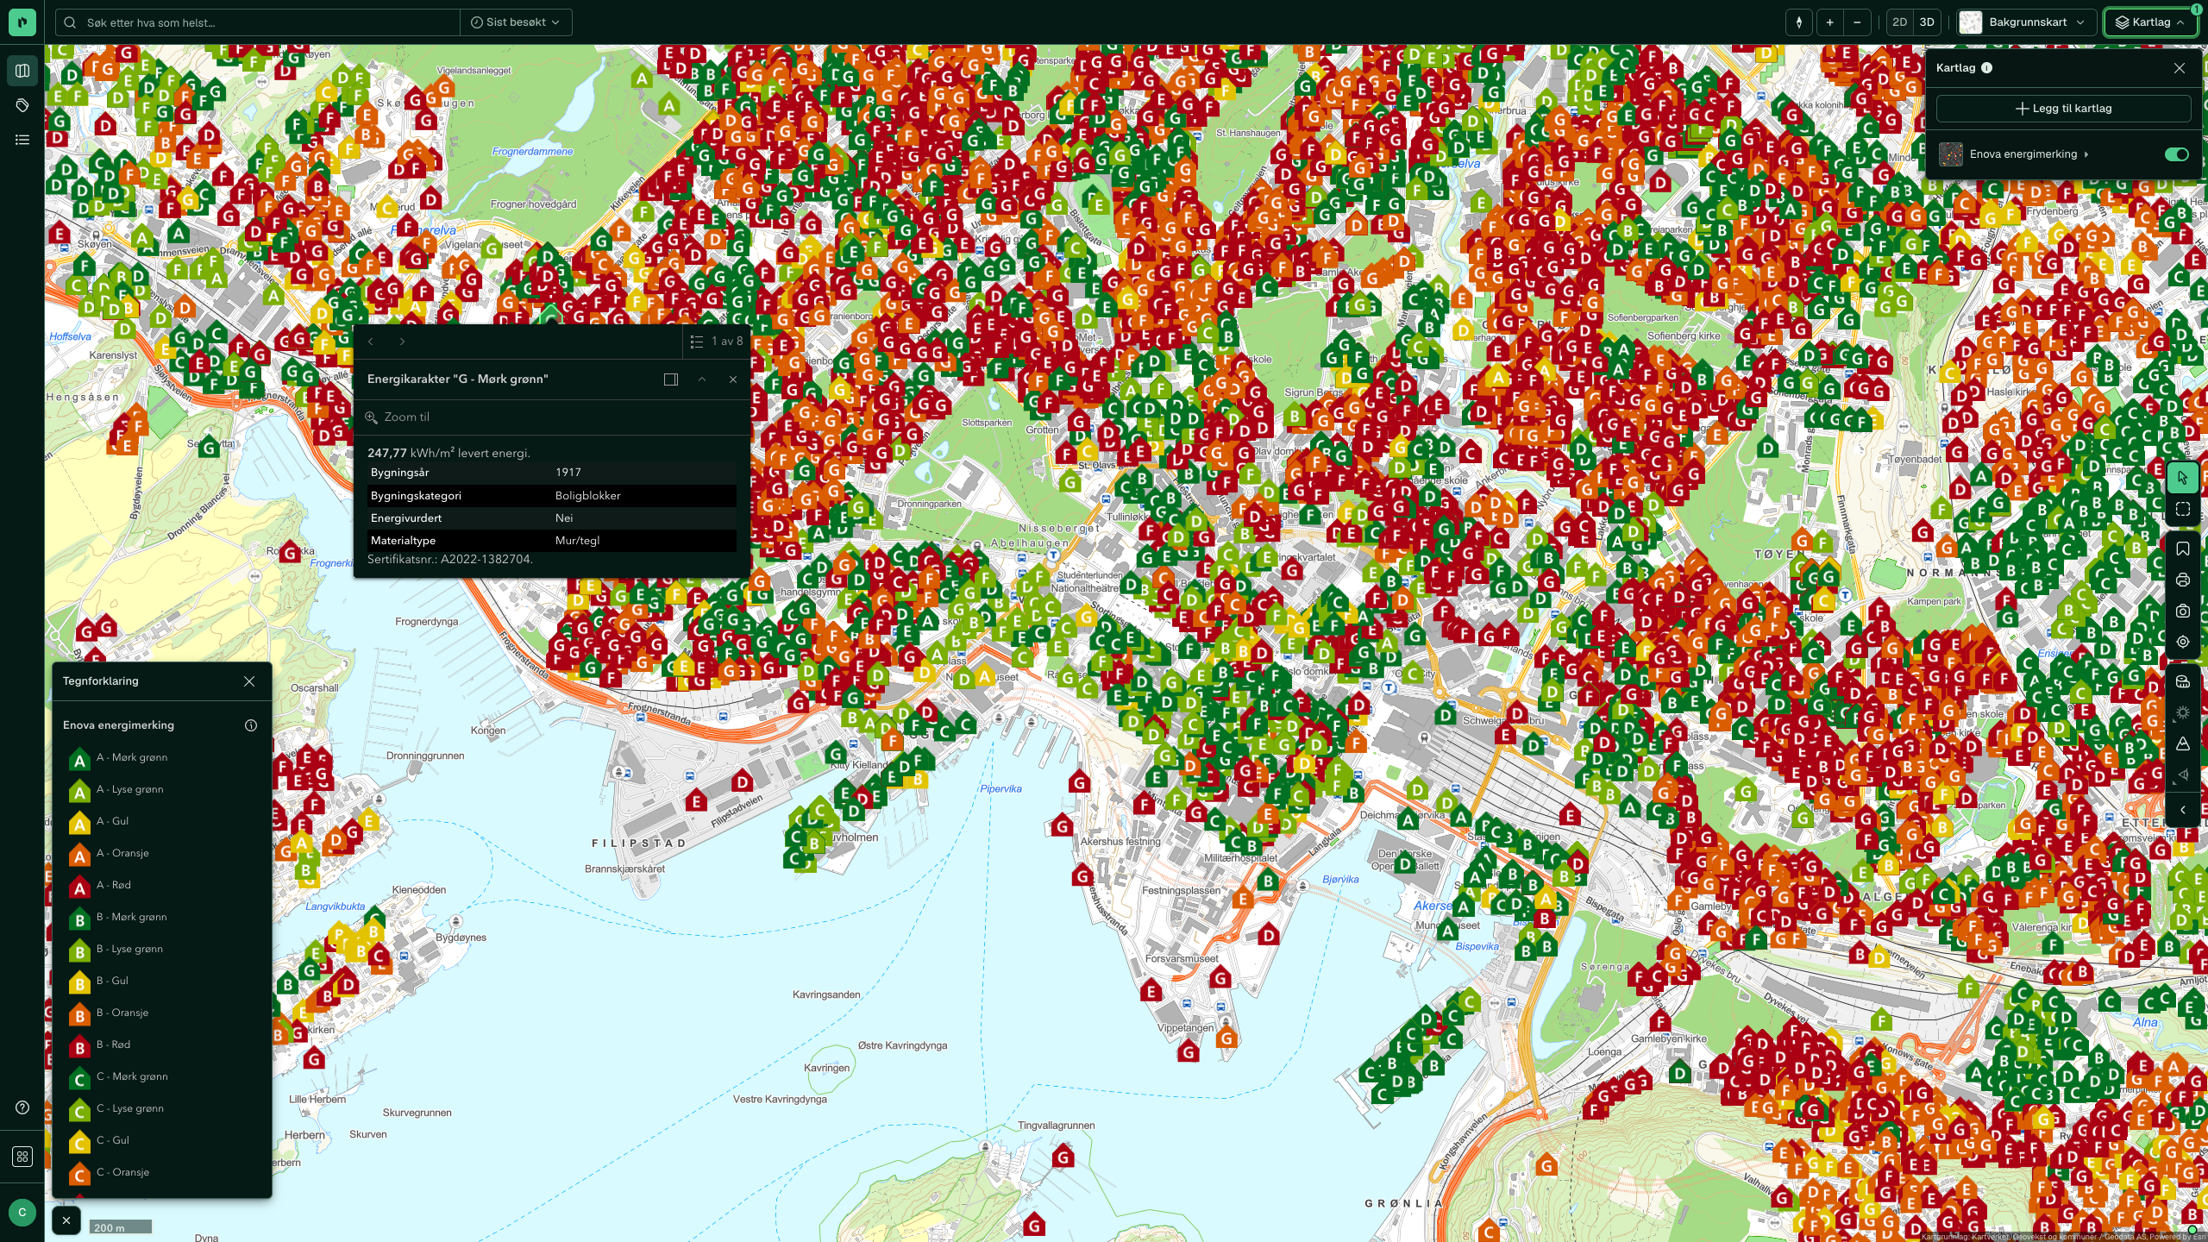Open feature list showing 1 av 8

coord(717,342)
